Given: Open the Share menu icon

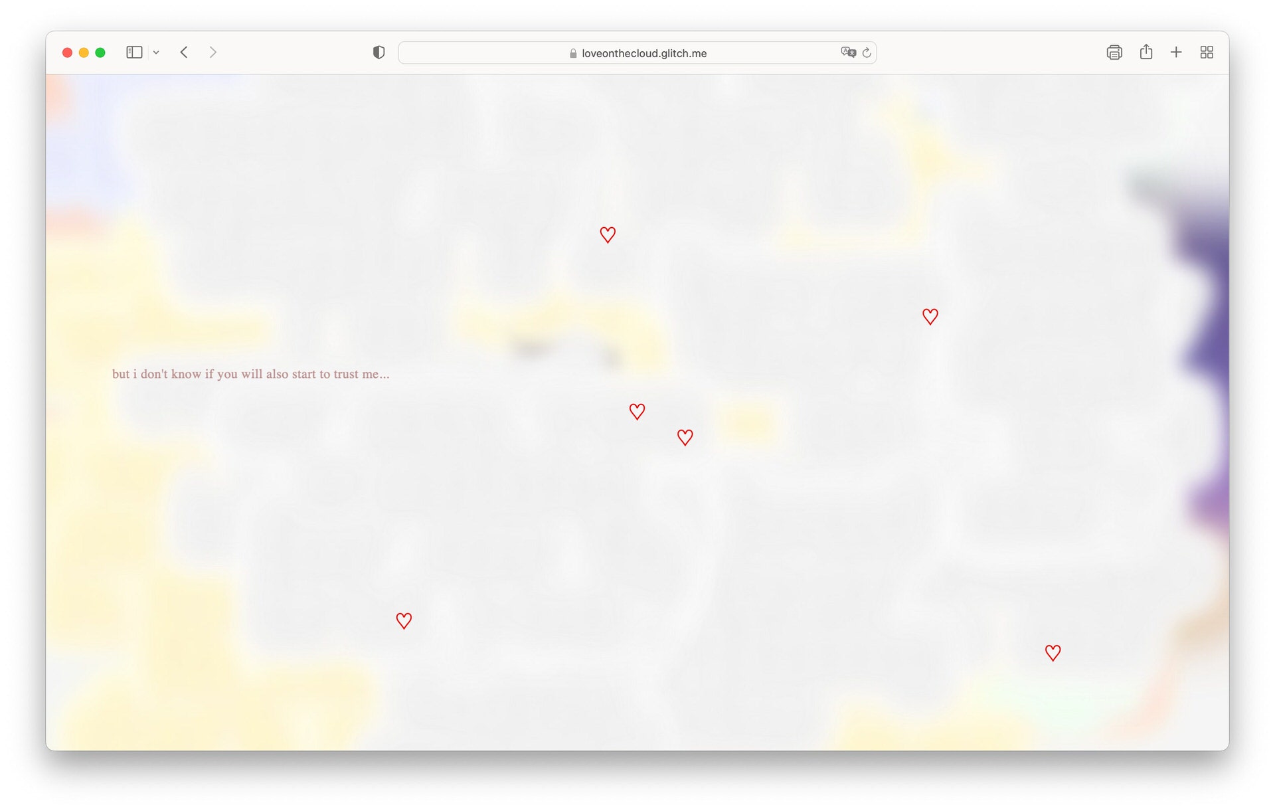Looking at the screenshot, I should tap(1146, 52).
